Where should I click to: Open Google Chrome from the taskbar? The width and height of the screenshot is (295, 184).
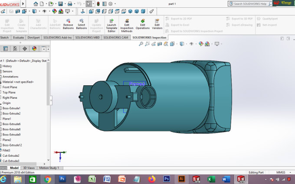click(48, 179)
